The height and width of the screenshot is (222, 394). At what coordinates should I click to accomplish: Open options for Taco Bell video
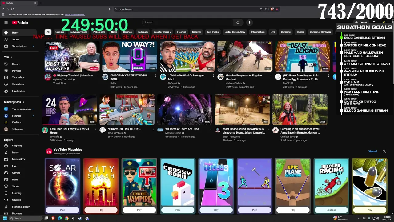[x=95, y=129]
